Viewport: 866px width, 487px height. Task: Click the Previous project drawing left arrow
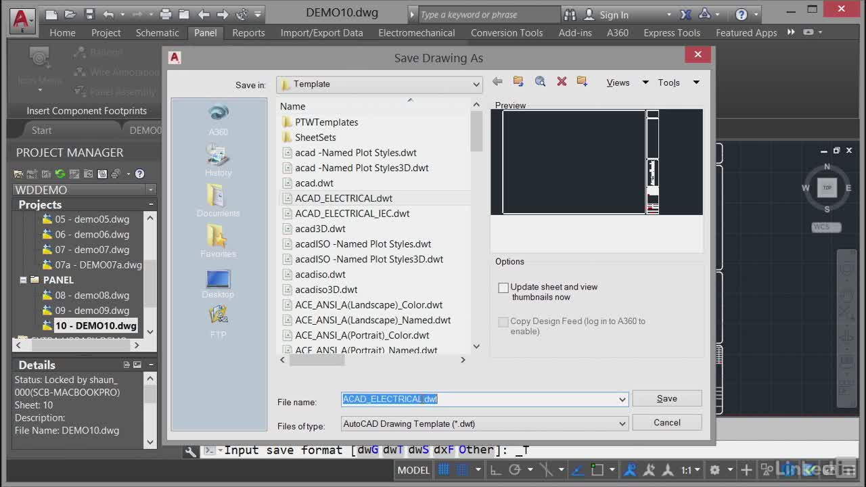click(x=204, y=14)
